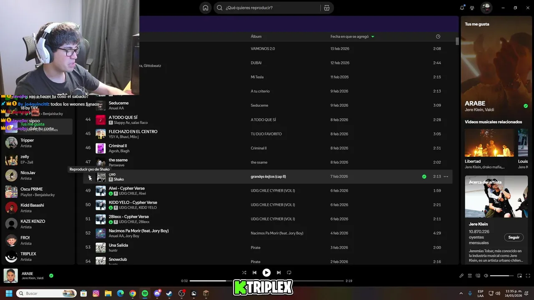
Task: Open the ARABE now playing cover
Action: 11,276
